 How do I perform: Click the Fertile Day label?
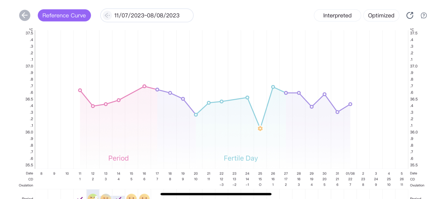[x=241, y=158]
